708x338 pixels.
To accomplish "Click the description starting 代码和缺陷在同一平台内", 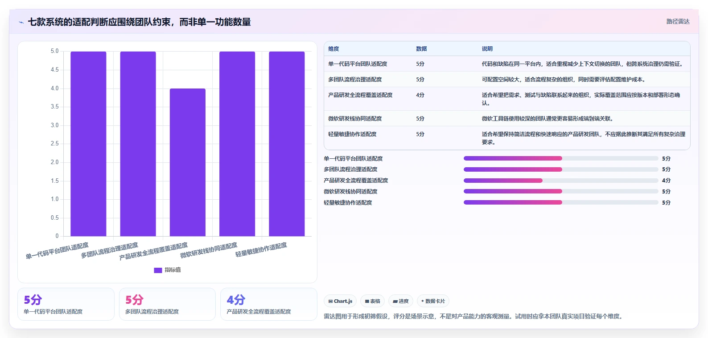I will (582, 64).
